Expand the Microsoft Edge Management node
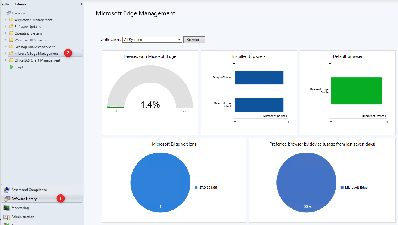 click(x=5, y=53)
